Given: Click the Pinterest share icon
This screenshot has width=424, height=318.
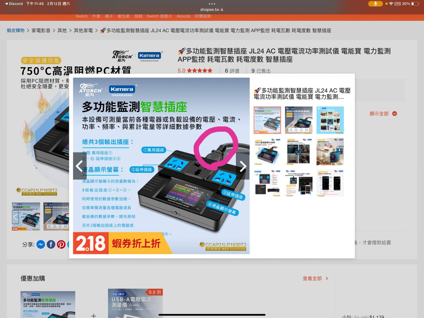Looking at the screenshot, I should [x=61, y=244].
